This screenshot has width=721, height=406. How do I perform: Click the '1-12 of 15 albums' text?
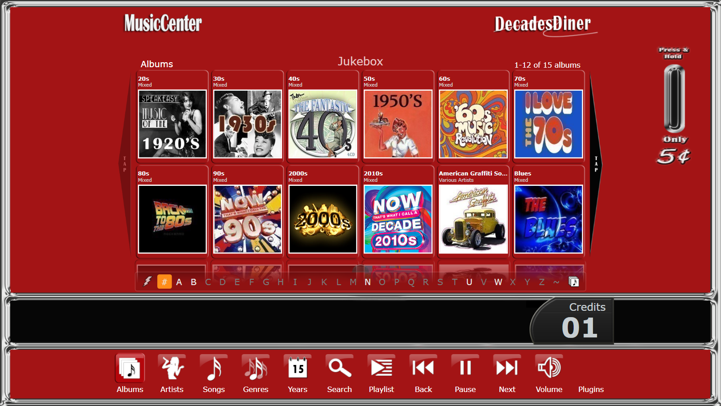[547, 65]
